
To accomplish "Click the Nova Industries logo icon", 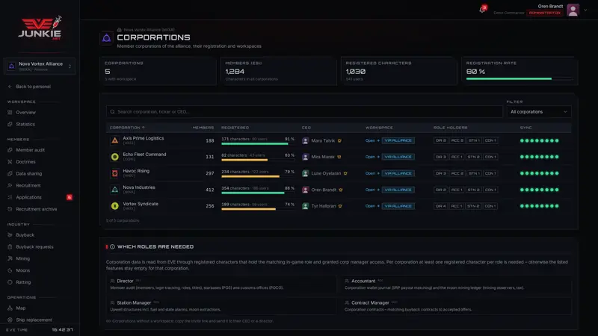I will [115, 190].
